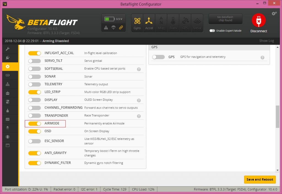
Task: Enable SERVO_TILT feature
Action: (34, 61)
